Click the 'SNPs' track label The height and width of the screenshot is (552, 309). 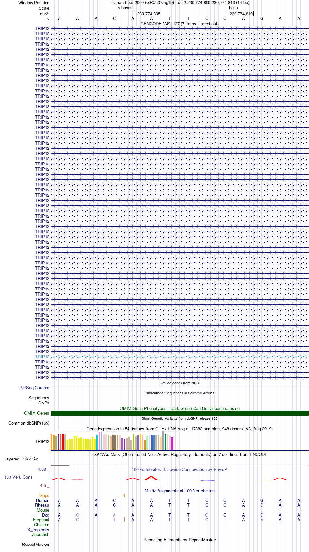(x=44, y=403)
